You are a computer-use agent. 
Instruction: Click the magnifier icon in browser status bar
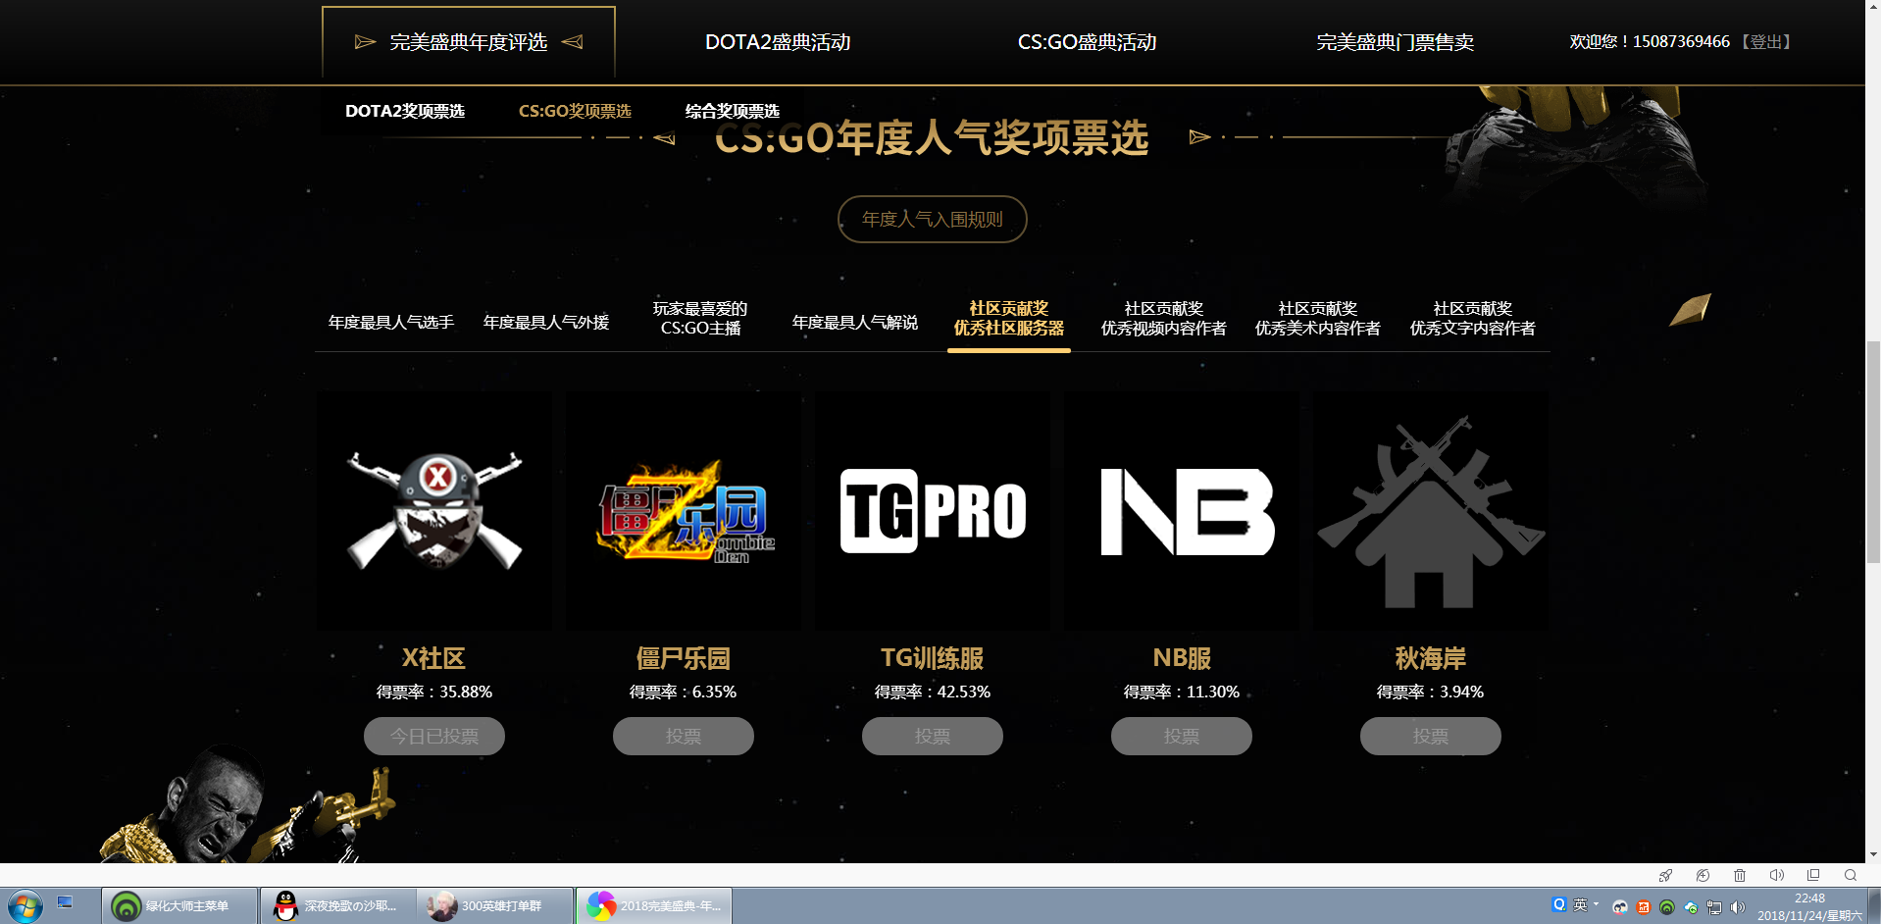click(1851, 875)
